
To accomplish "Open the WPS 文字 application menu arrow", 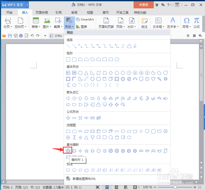I will 27,5.
